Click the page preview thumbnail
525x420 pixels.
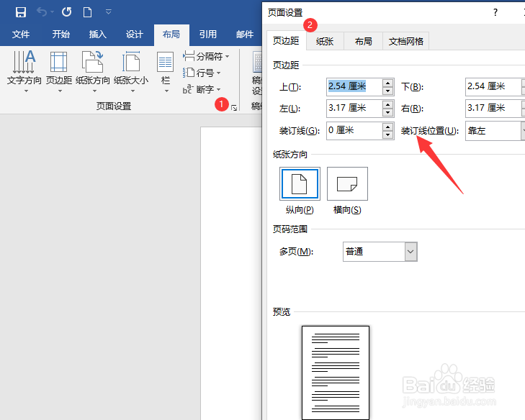point(336,373)
